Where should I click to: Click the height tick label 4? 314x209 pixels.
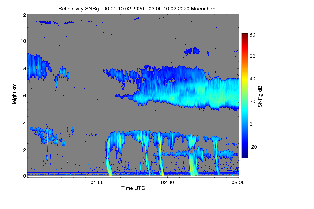coord(25,123)
